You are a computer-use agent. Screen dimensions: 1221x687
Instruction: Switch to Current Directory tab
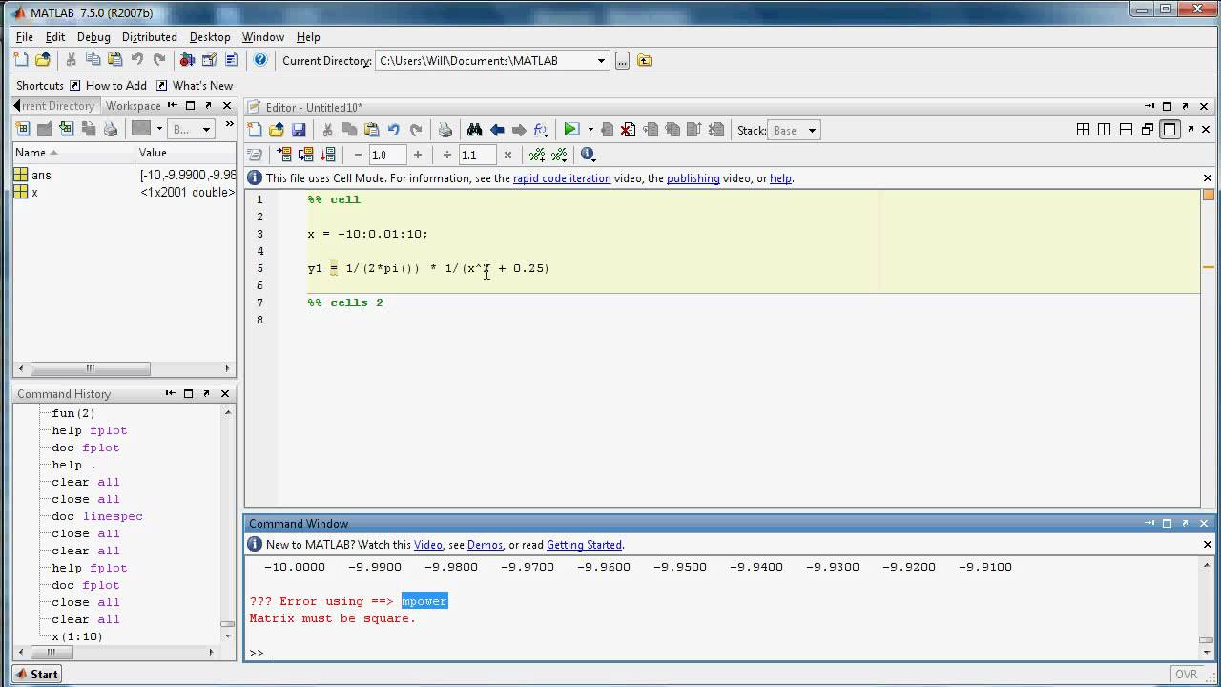tap(55, 106)
